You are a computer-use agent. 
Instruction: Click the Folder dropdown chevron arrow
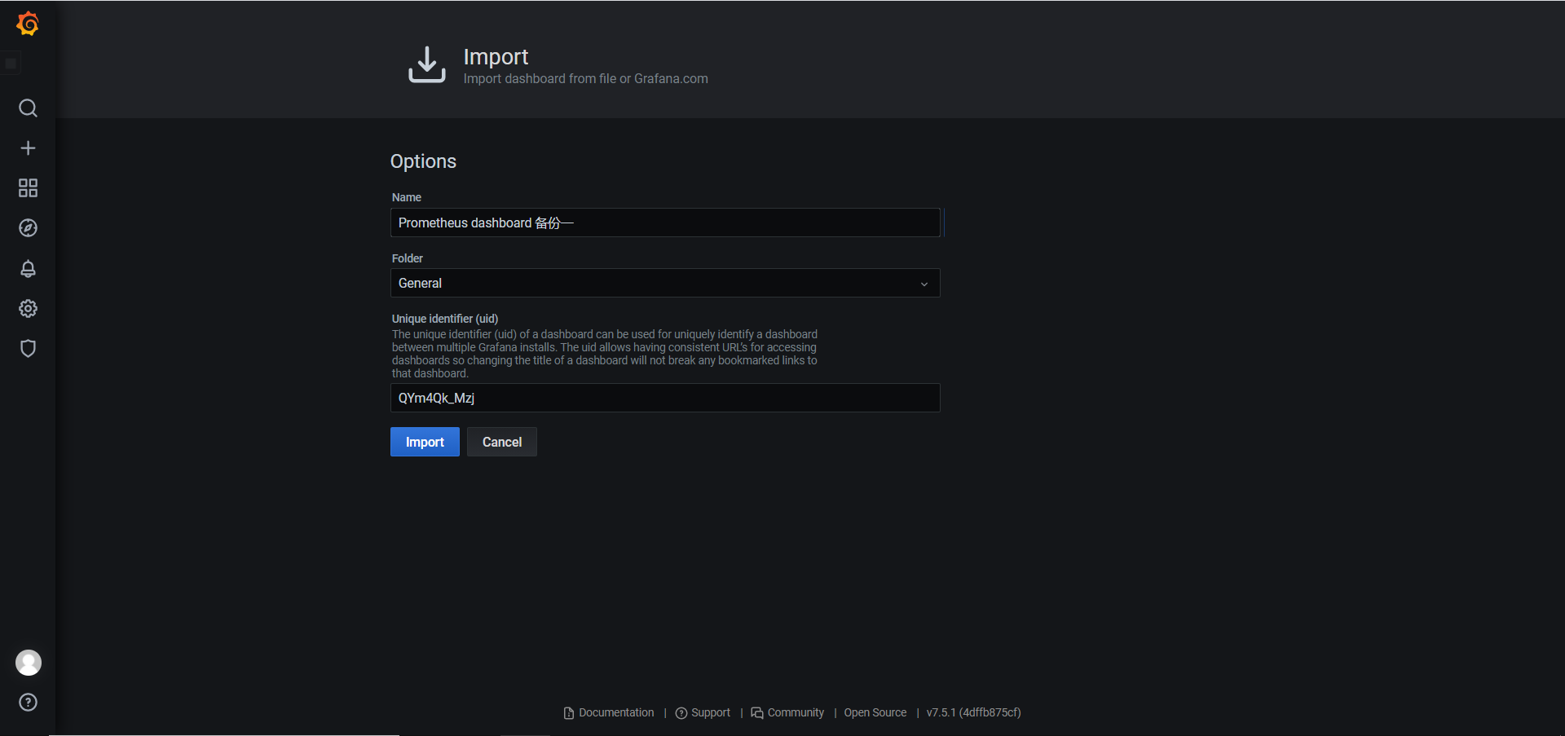pyautogui.click(x=924, y=284)
